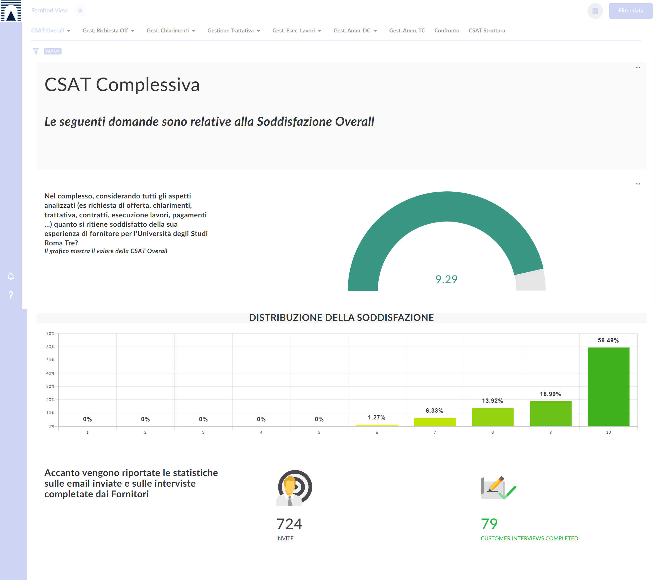662x580 pixels.
Task: Click the university logo icon
Action: pos(11,11)
